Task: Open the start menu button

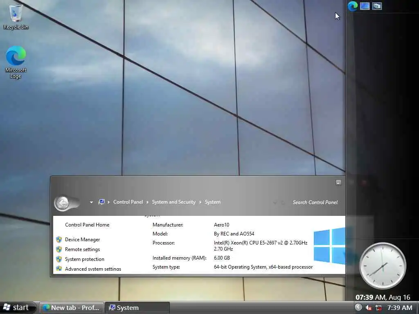Action: tap(18, 307)
